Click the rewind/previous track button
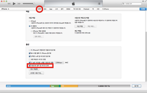Screen dimensions: 147x93 click(9, 4)
